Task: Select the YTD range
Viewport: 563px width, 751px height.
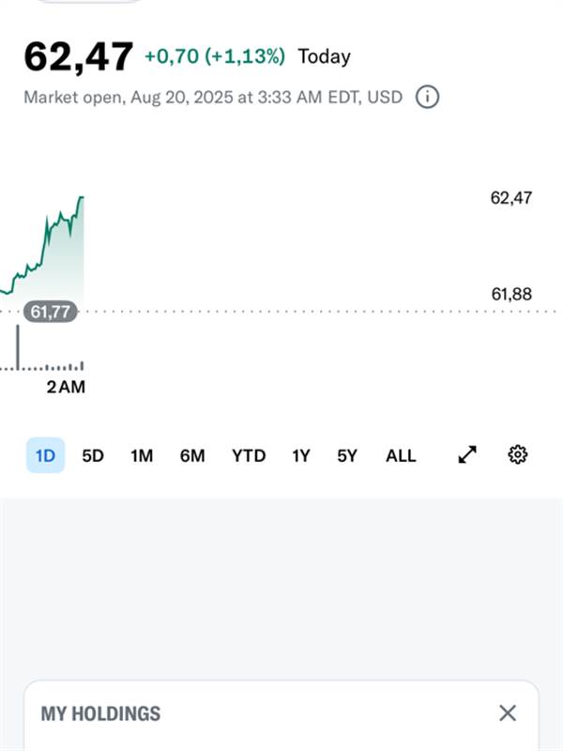Action: click(x=249, y=455)
